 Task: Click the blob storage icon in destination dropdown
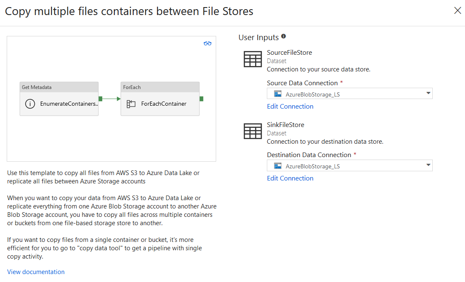click(277, 166)
